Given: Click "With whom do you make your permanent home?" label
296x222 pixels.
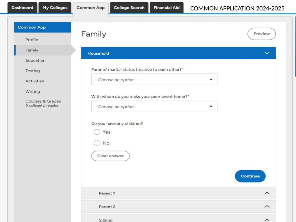Looking at the screenshot, I should (140, 97).
